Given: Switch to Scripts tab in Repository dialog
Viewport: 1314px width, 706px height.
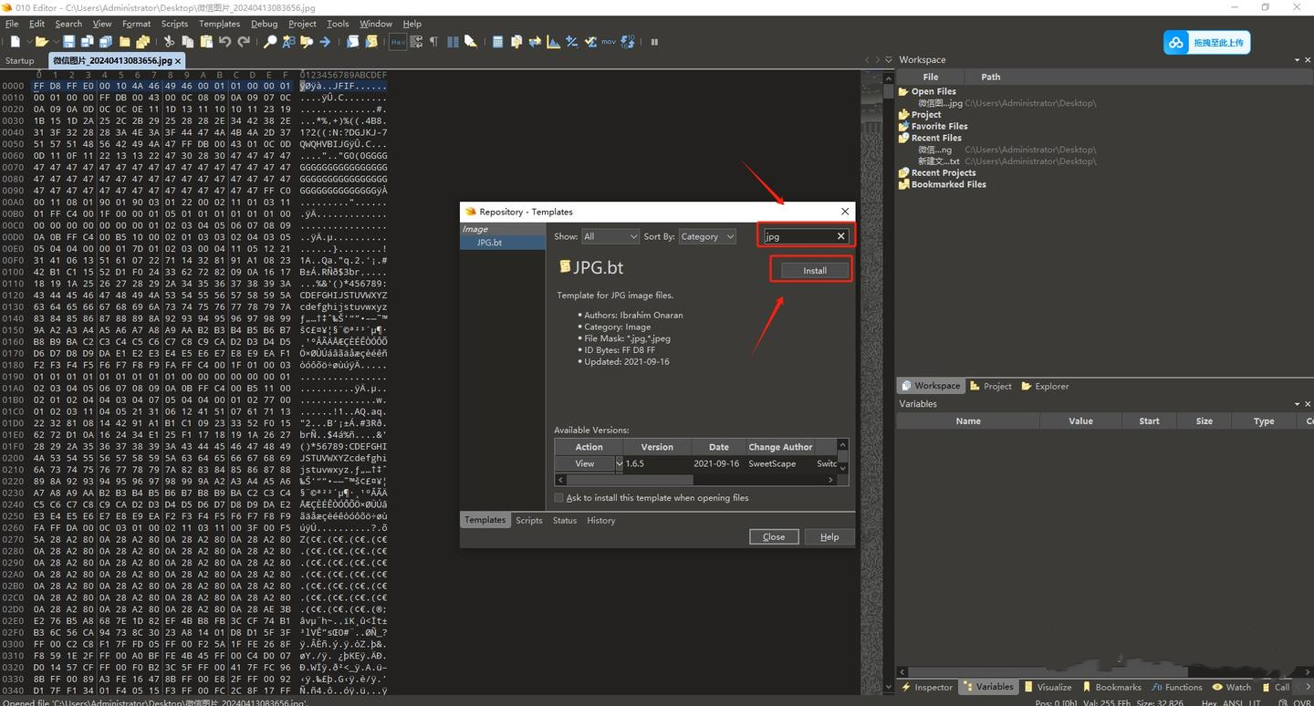Looking at the screenshot, I should tap(529, 520).
